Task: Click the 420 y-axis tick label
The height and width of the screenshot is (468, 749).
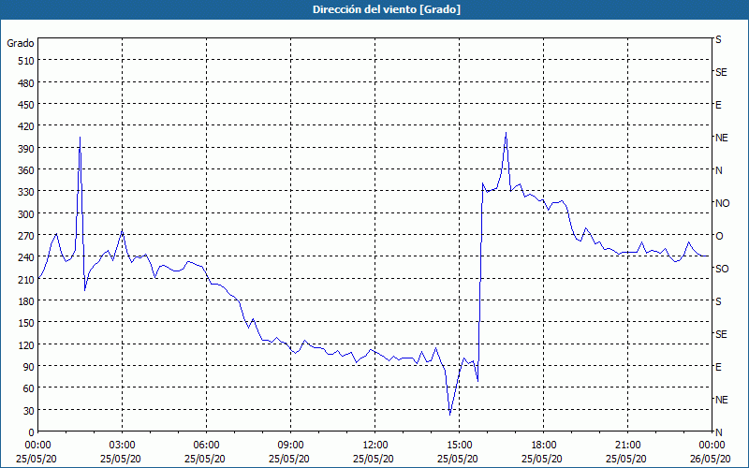Action: tap(26, 126)
